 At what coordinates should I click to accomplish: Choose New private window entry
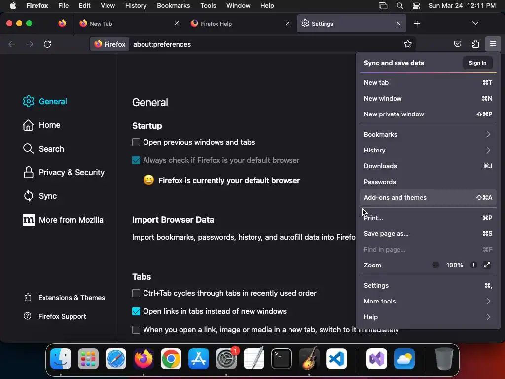(428, 114)
